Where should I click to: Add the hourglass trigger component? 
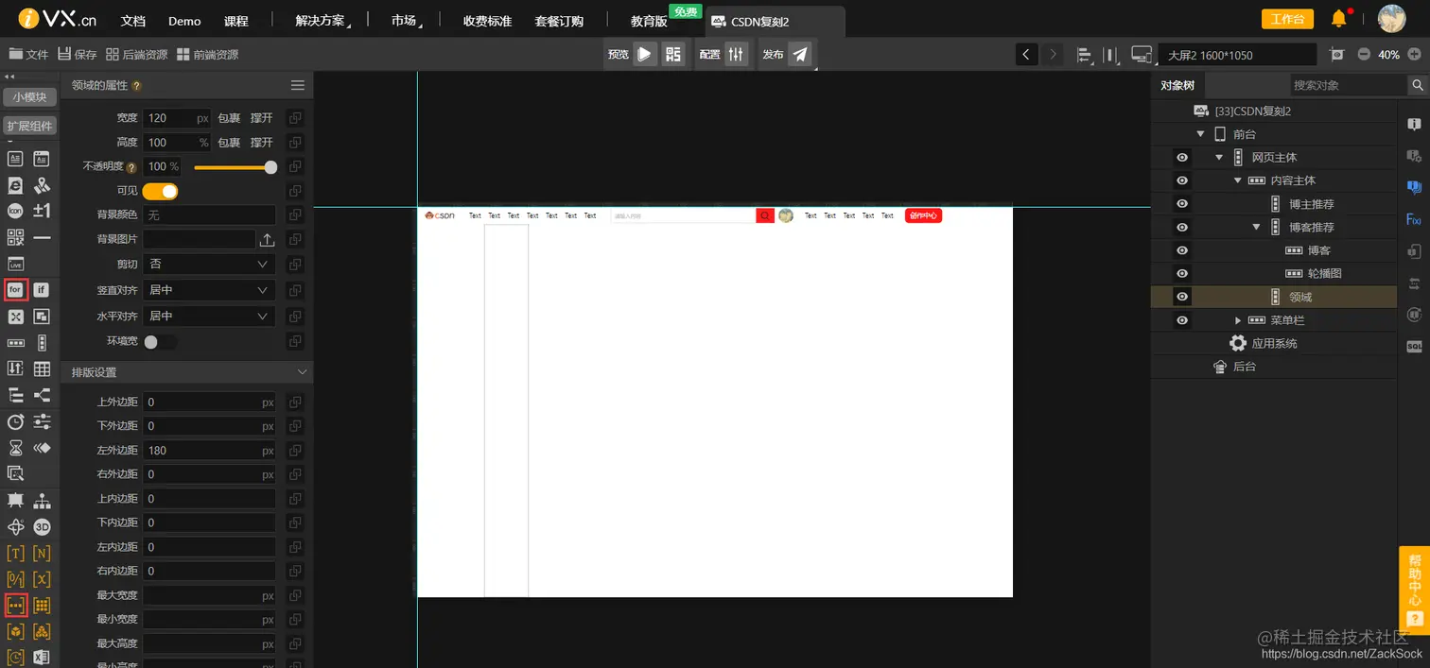[x=15, y=448]
